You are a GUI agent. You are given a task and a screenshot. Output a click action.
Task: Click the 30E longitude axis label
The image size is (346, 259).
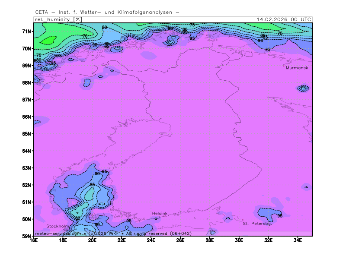239,240
